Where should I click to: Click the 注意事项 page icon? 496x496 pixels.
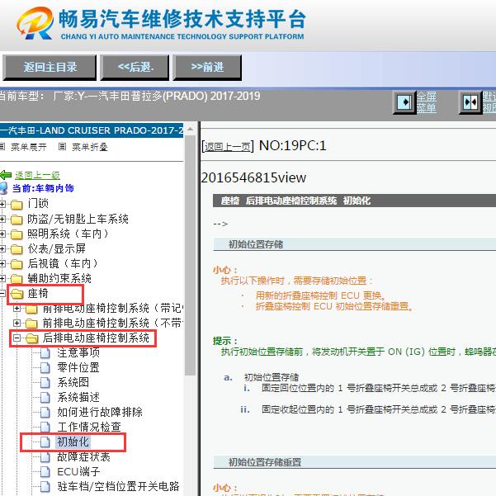(45, 352)
